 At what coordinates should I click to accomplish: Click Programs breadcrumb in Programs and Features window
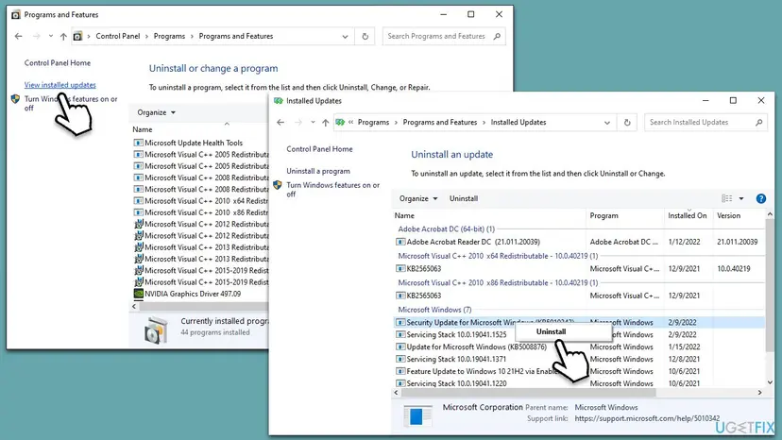[169, 36]
